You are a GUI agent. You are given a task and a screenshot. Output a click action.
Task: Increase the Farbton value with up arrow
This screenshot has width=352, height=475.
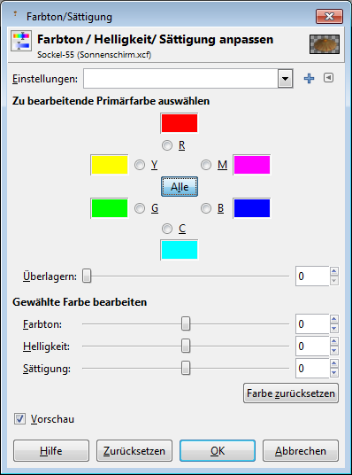coord(333,319)
